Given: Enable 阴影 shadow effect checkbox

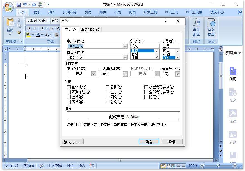Looking at the screenshot, I should [107, 87].
